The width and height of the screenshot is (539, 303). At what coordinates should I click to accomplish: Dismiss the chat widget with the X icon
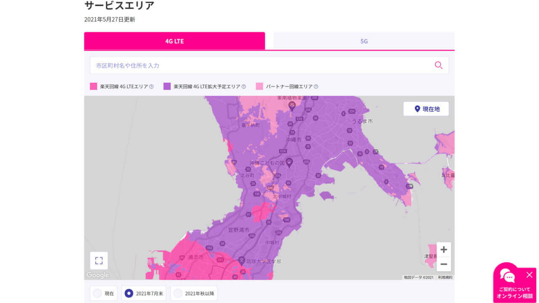click(x=529, y=275)
